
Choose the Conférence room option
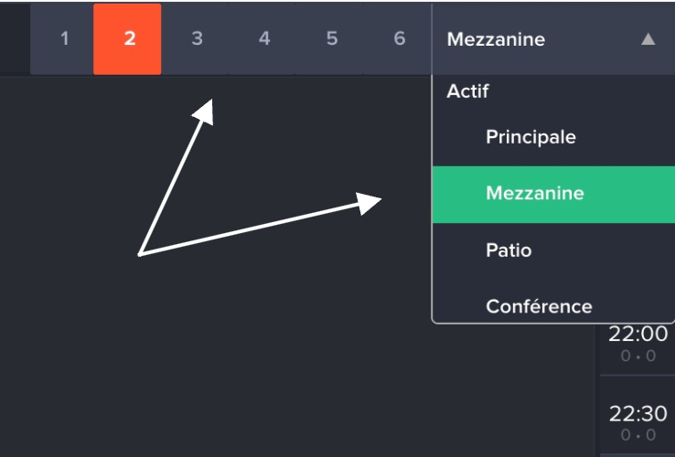[x=539, y=306]
